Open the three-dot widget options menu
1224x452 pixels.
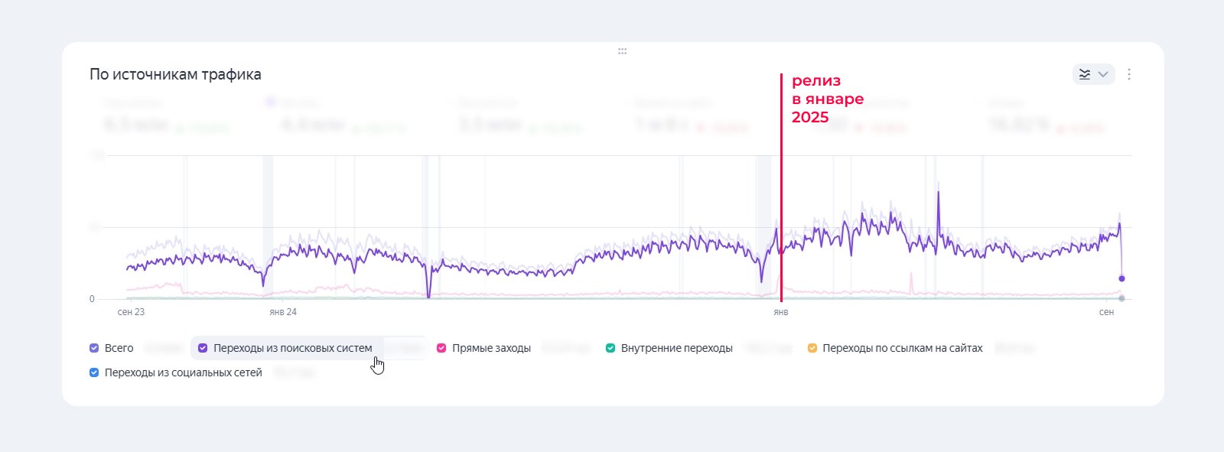click(x=1129, y=74)
